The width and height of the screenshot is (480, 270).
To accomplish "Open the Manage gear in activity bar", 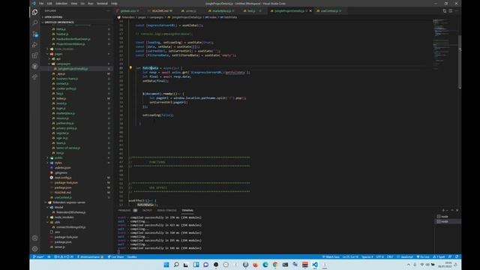I will (x=35, y=249).
